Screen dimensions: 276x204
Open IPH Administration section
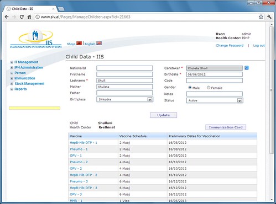[29, 67]
